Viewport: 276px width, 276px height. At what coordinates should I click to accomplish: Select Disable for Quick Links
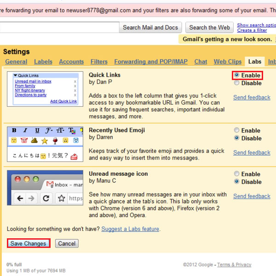click(236, 83)
